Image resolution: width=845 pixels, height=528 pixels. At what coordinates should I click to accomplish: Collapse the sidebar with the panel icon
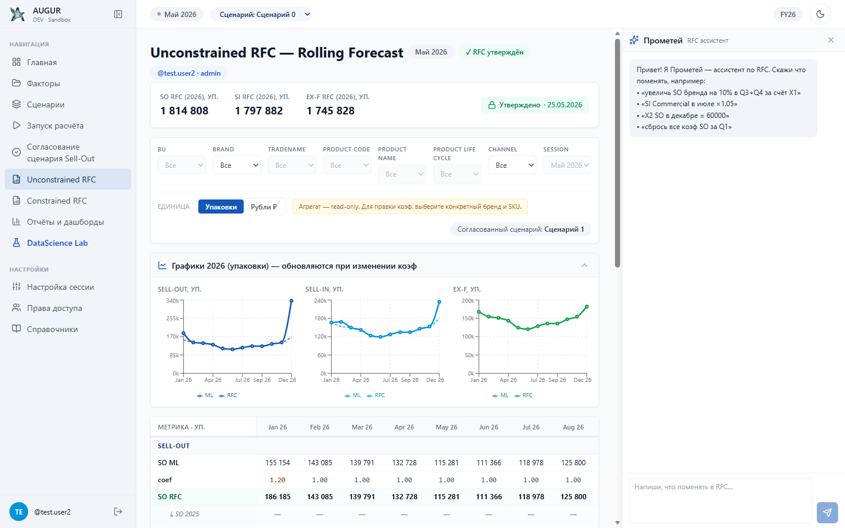click(x=118, y=14)
